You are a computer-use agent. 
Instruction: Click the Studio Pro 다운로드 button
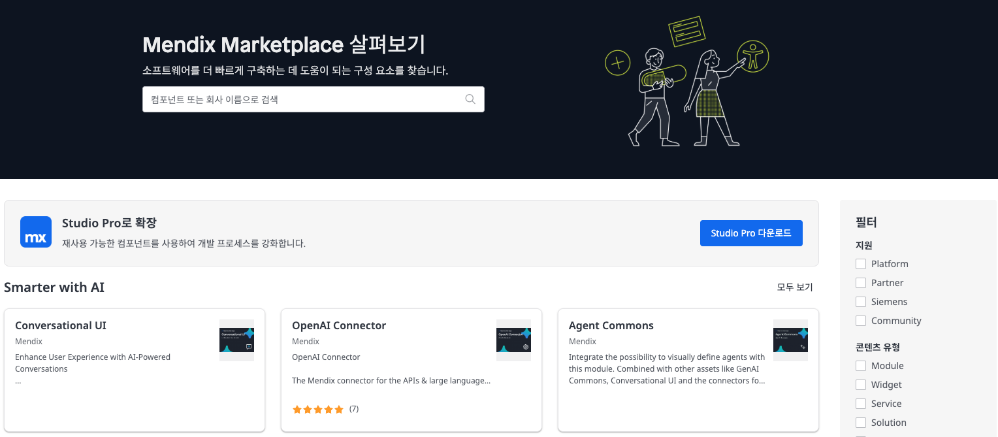point(751,233)
